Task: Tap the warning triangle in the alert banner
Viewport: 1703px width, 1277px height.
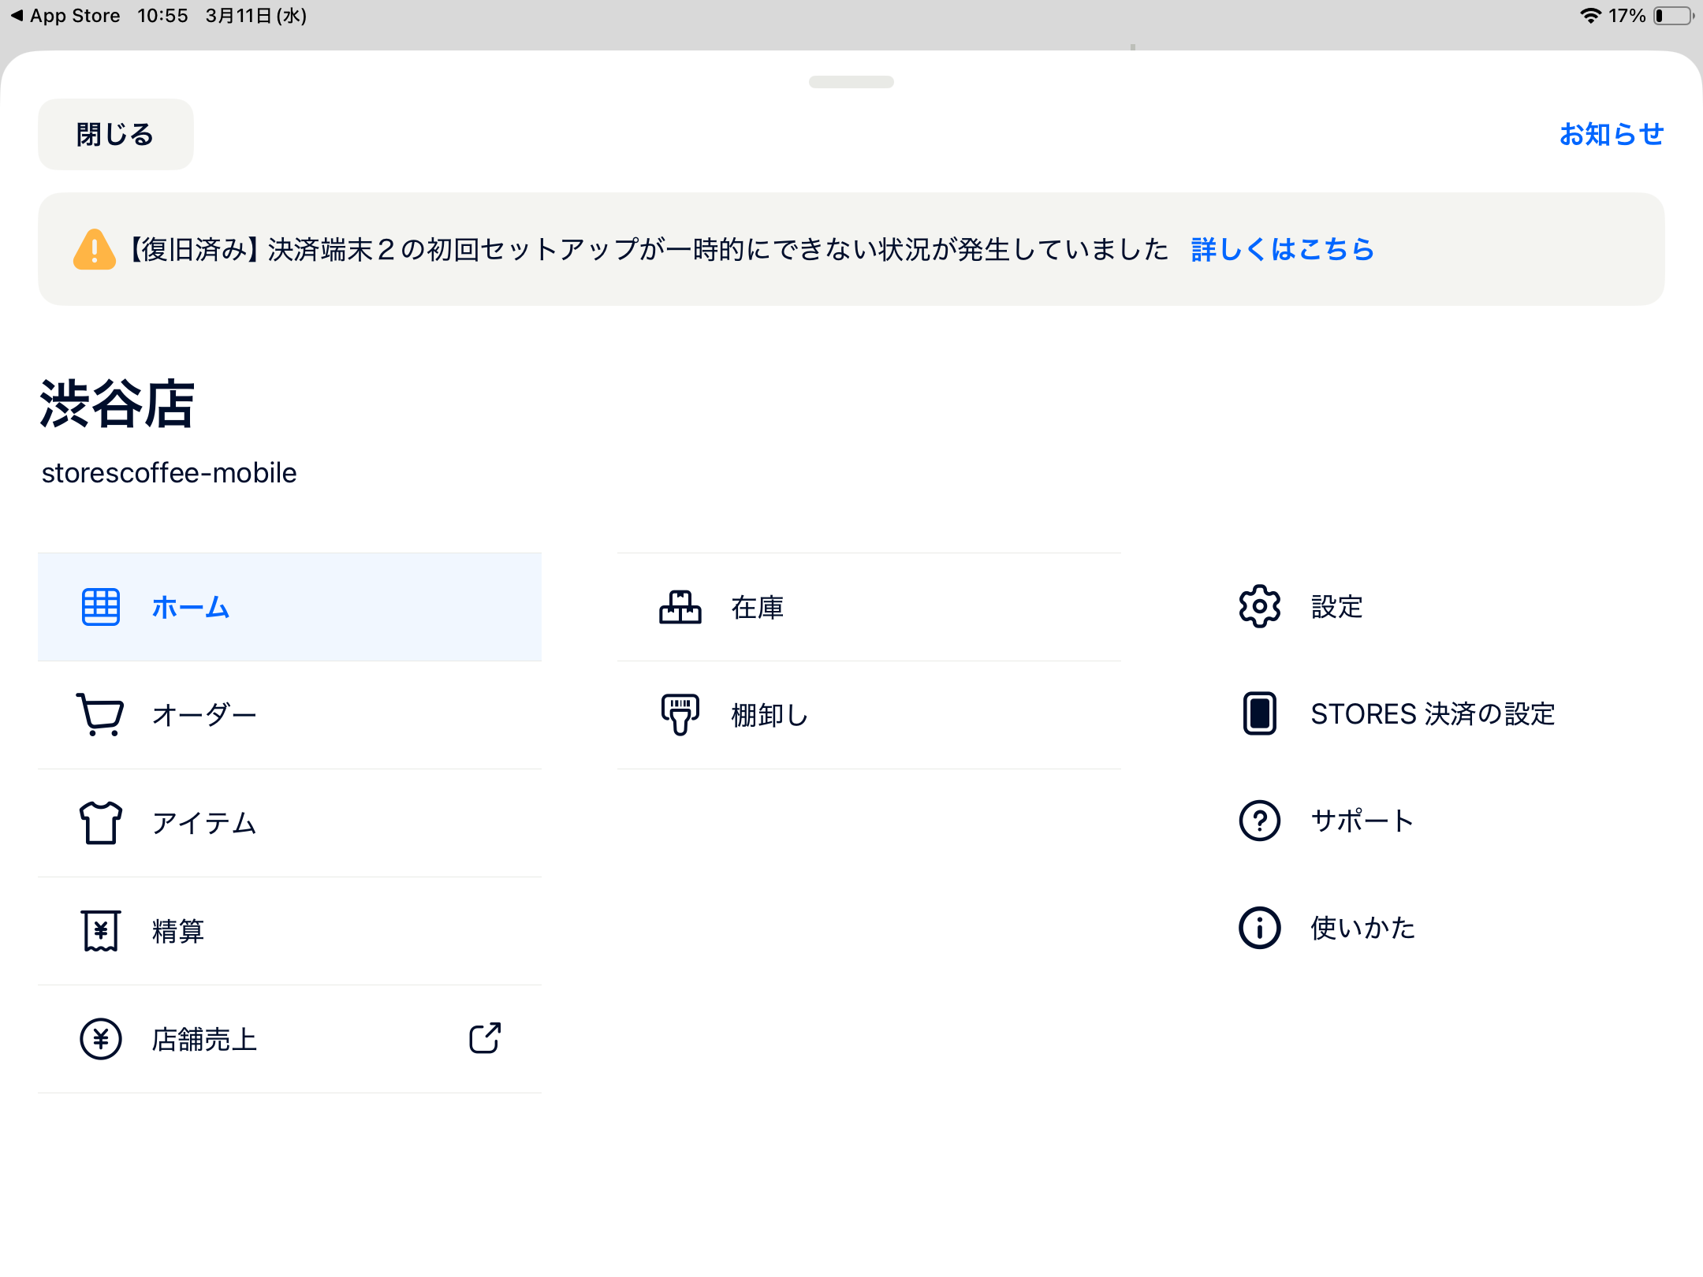Action: point(92,249)
